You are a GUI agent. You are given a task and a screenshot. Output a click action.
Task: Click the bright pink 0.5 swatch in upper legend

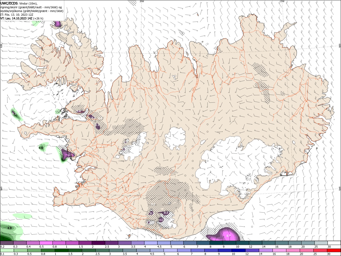click(46, 243)
